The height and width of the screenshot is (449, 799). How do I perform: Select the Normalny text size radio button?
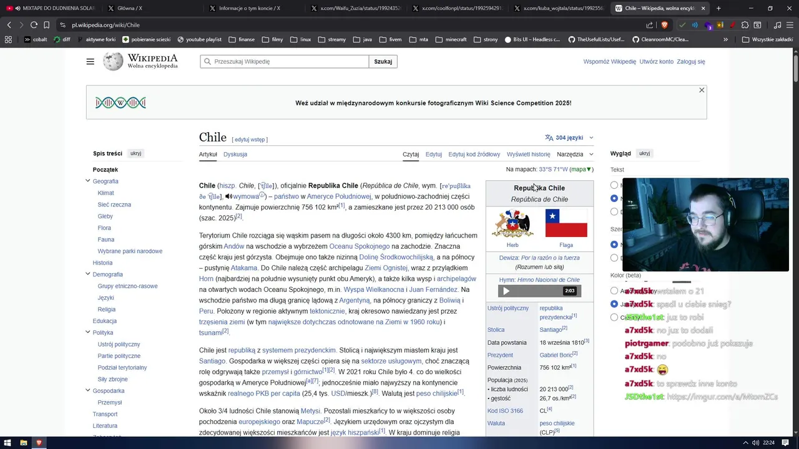point(614,198)
